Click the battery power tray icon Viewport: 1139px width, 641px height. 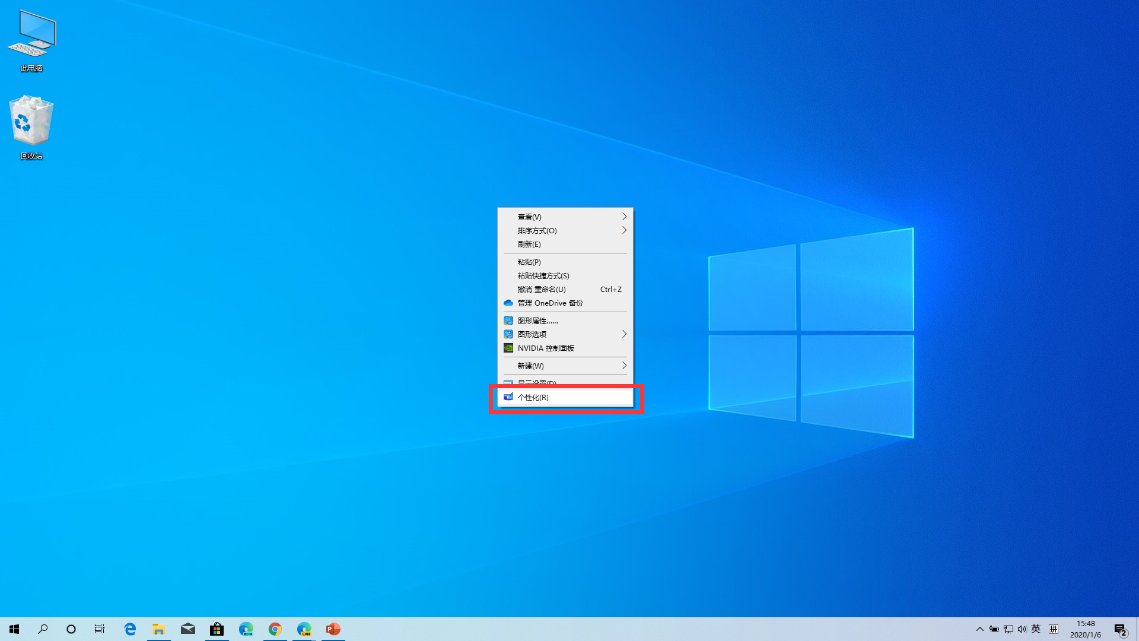pos(994,629)
